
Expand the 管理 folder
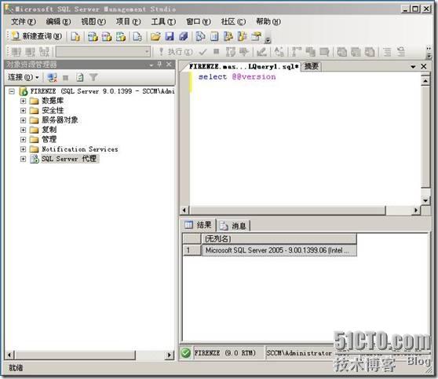(x=24, y=139)
